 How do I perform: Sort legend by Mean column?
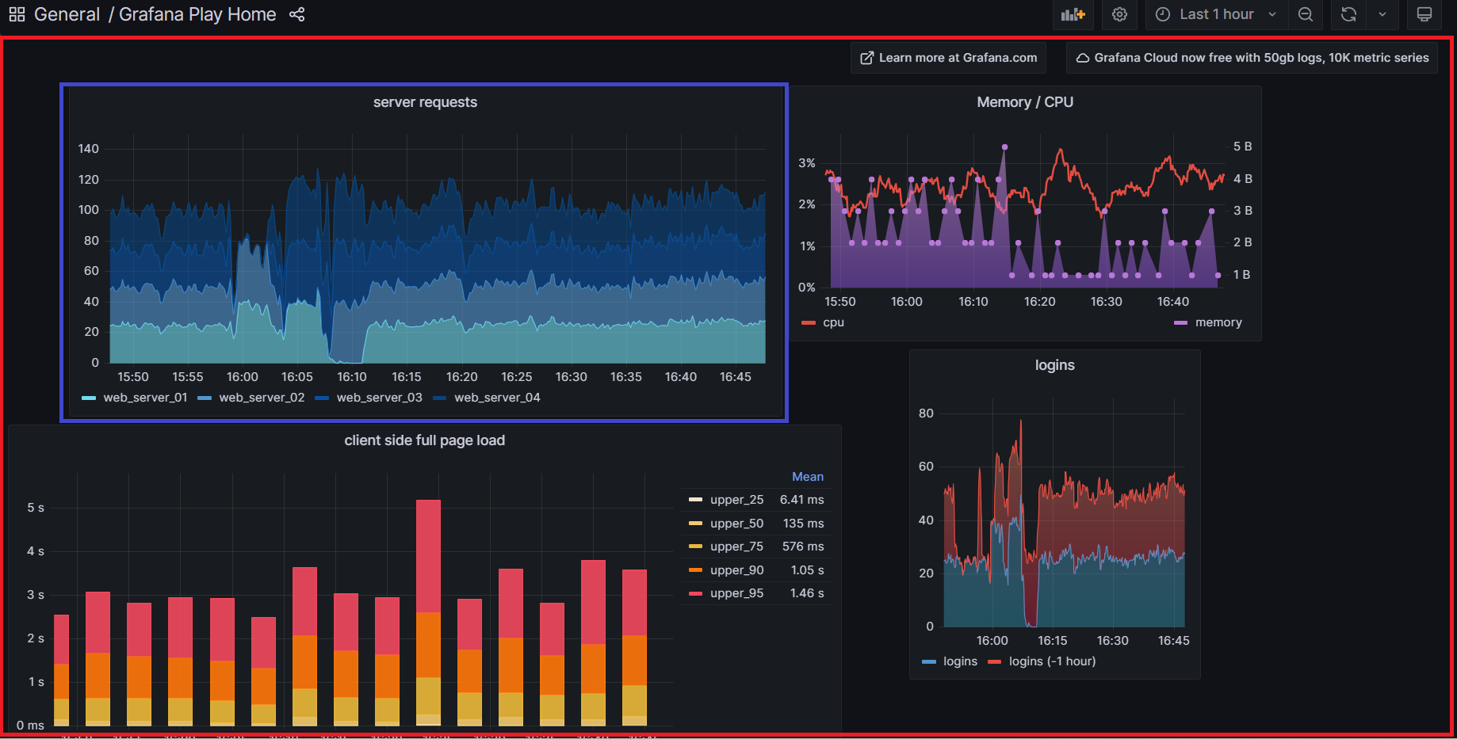click(x=808, y=477)
